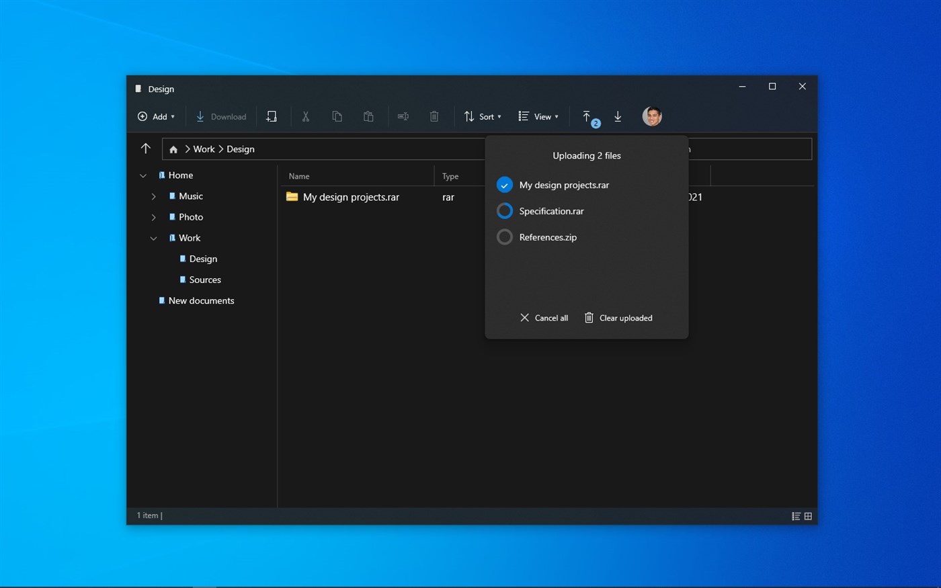
Task: Clear uploaded files from the list
Action: (x=618, y=318)
